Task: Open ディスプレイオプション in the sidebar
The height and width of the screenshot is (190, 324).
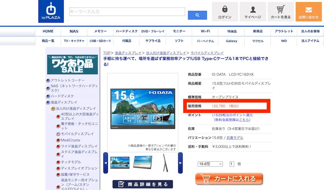Action: pos(79,168)
